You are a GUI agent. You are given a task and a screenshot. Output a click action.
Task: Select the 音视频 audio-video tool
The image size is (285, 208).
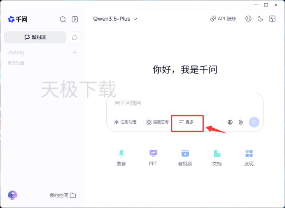[x=185, y=158]
